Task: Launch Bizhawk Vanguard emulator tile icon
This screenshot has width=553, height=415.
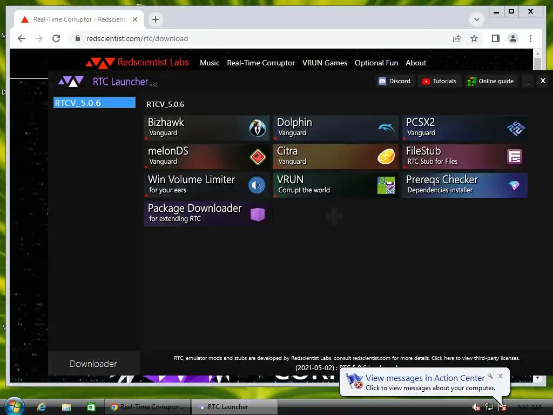Action: click(x=258, y=128)
